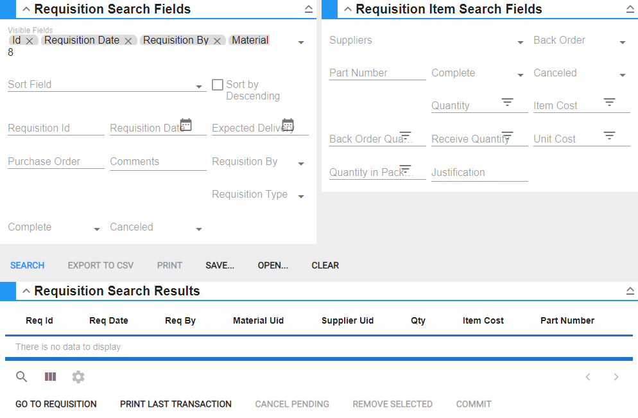Click the SEARCH button
Viewport: 638px width, 418px height.
(x=28, y=265)
